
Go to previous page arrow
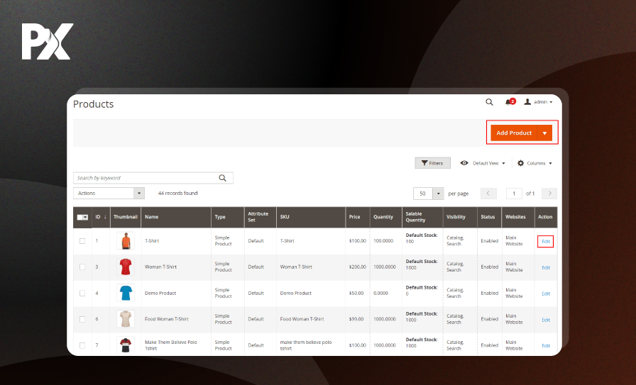(x=488, y=194)
